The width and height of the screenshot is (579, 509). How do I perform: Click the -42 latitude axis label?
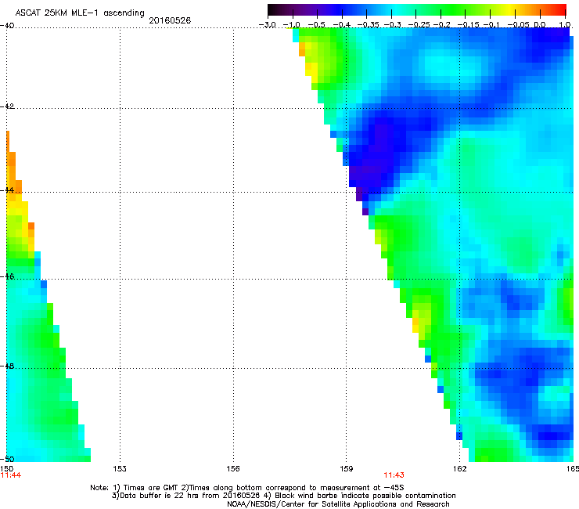coord(7,106)
